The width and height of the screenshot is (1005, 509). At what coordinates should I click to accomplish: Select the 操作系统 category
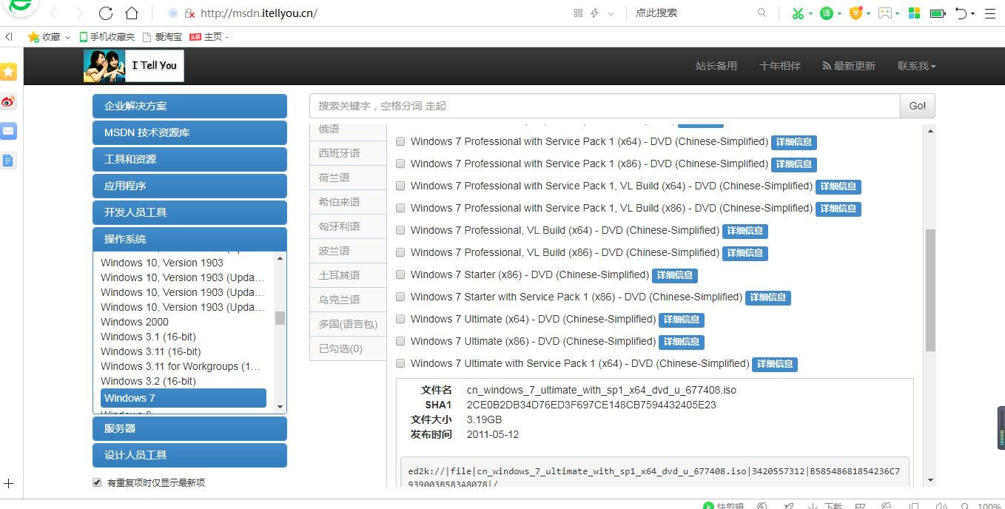(x=189, y=239)
